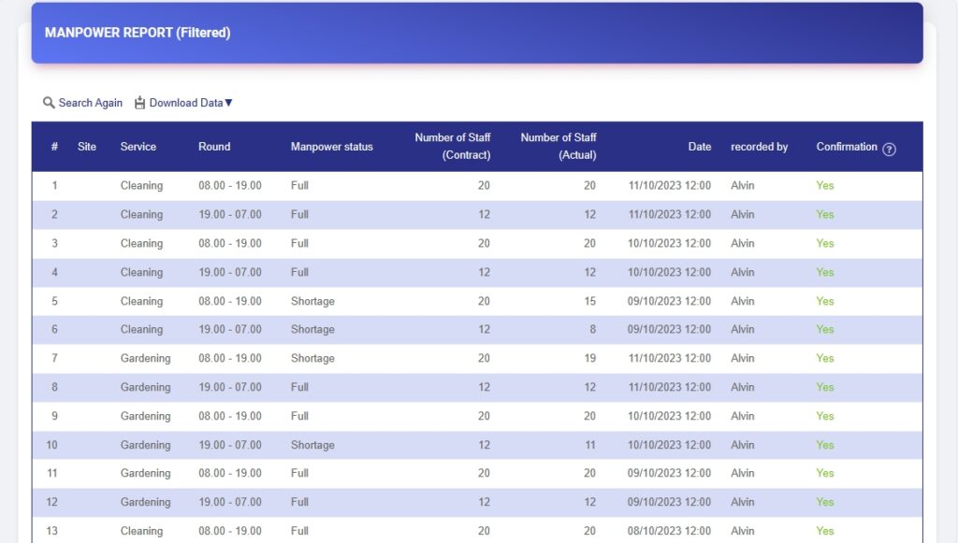Image resolution: width=958 pixels, height=543 pixels.
Task: Click the Download Data button label
Action: pos(186,103)
